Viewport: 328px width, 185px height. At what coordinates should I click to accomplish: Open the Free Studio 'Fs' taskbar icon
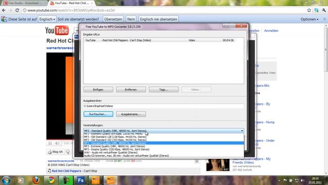[x=80, y=180]
